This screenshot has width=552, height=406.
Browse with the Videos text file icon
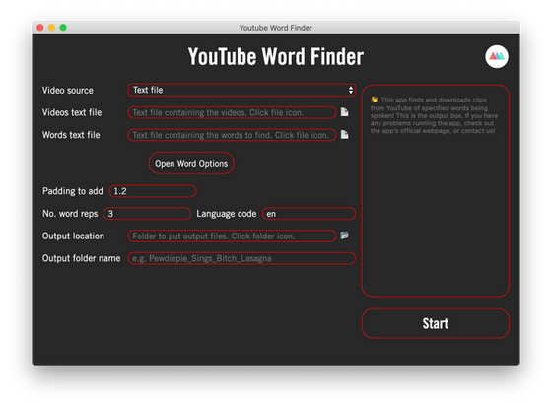click(x=345, y=112)
